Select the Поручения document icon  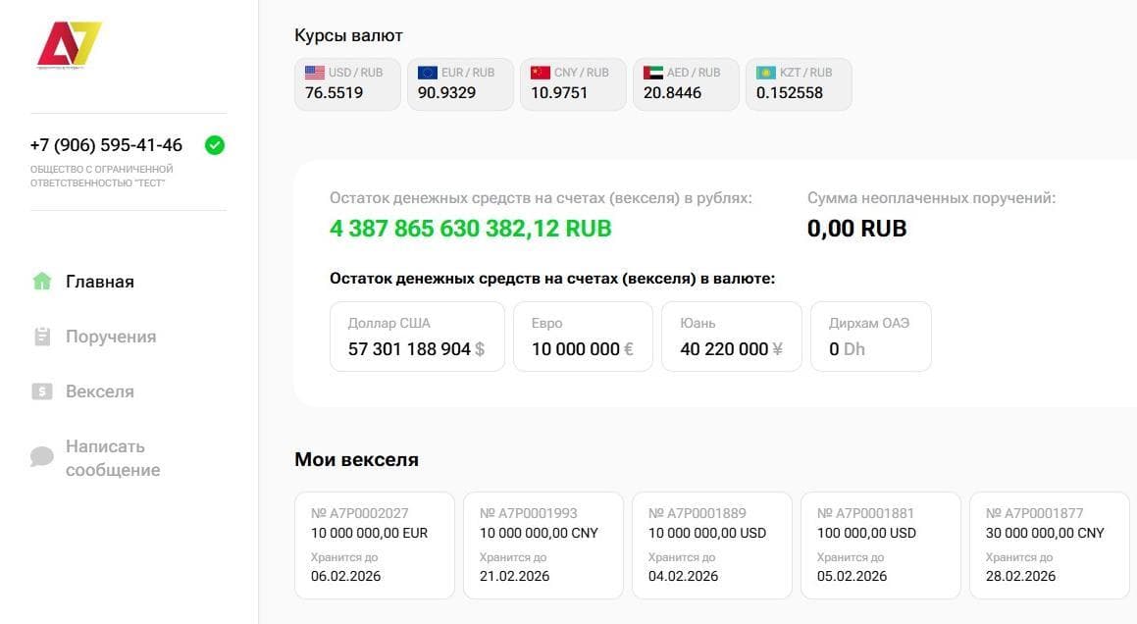tap(41, 336)
